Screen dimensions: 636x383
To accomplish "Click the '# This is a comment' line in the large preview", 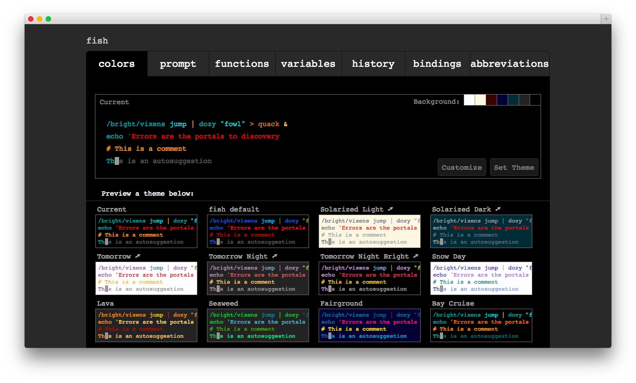I will click(x=146, y=149).
